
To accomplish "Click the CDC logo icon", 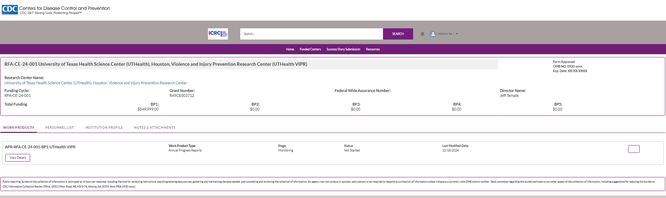I will point(10,9).
